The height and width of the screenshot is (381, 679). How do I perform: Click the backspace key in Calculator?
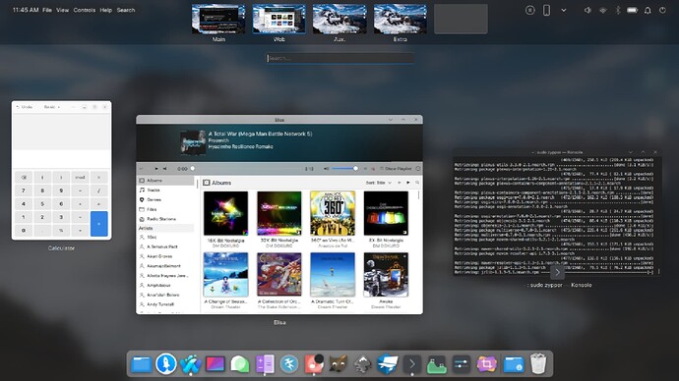click(24, 177)
